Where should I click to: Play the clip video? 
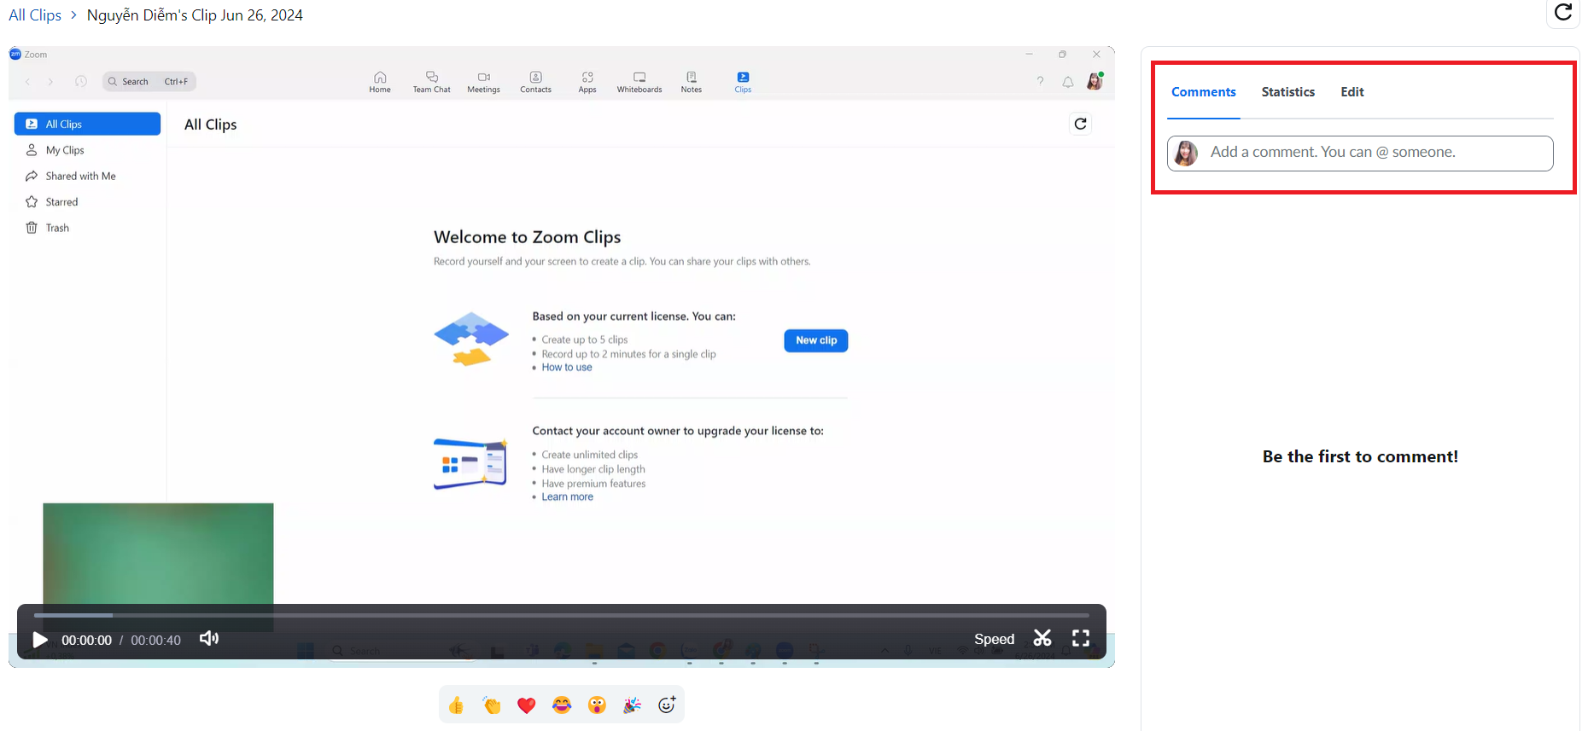39,640
